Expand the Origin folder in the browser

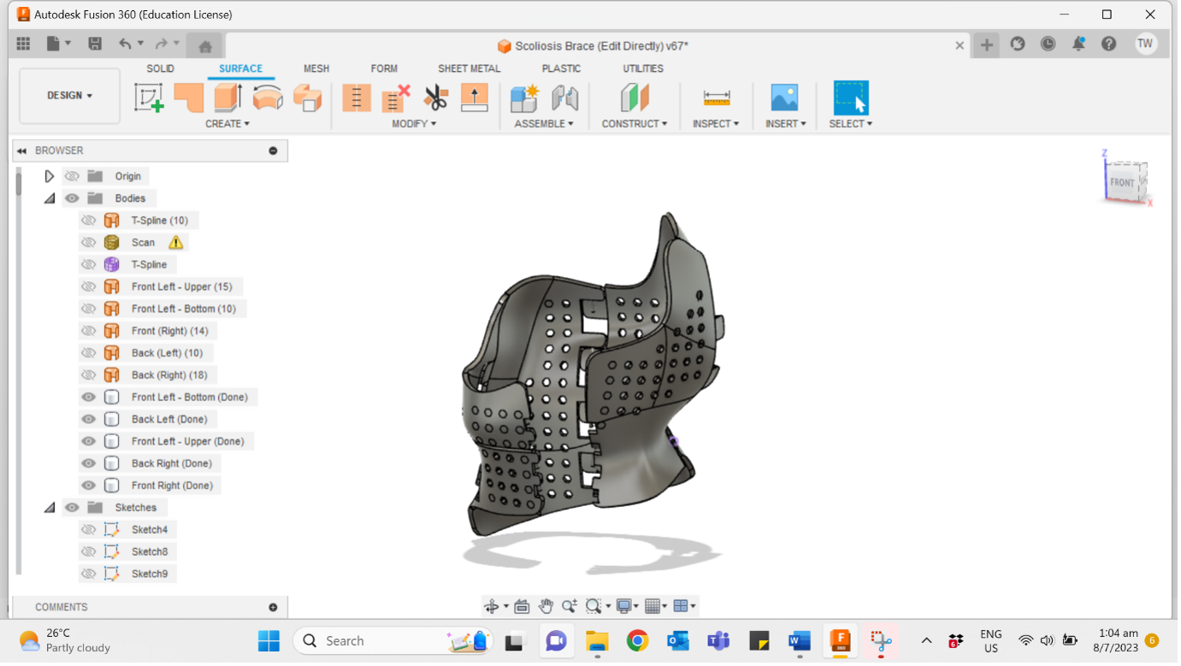coord(49,175)
